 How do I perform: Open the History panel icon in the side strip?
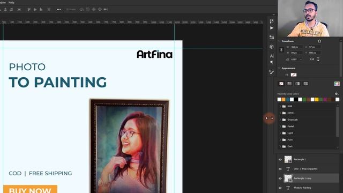272,21
